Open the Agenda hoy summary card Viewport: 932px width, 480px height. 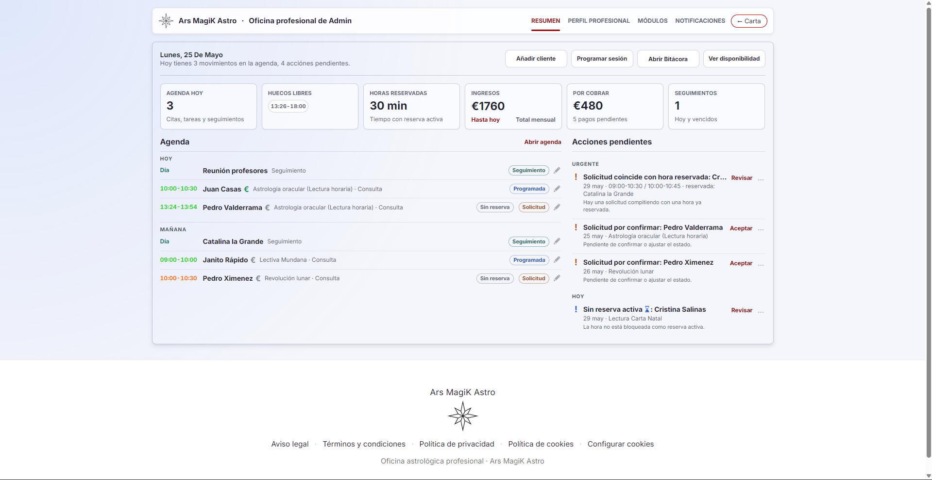(208, 106)
